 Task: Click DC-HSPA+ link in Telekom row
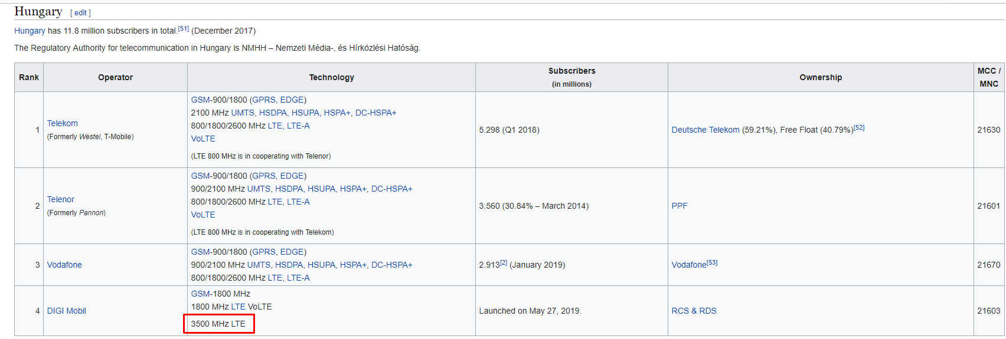coord(376,113)
